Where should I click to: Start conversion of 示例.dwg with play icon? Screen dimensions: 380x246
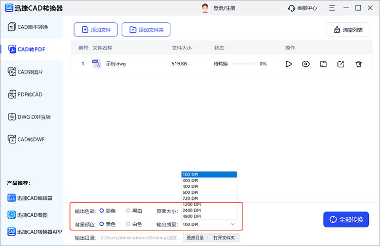coord(288,64)
